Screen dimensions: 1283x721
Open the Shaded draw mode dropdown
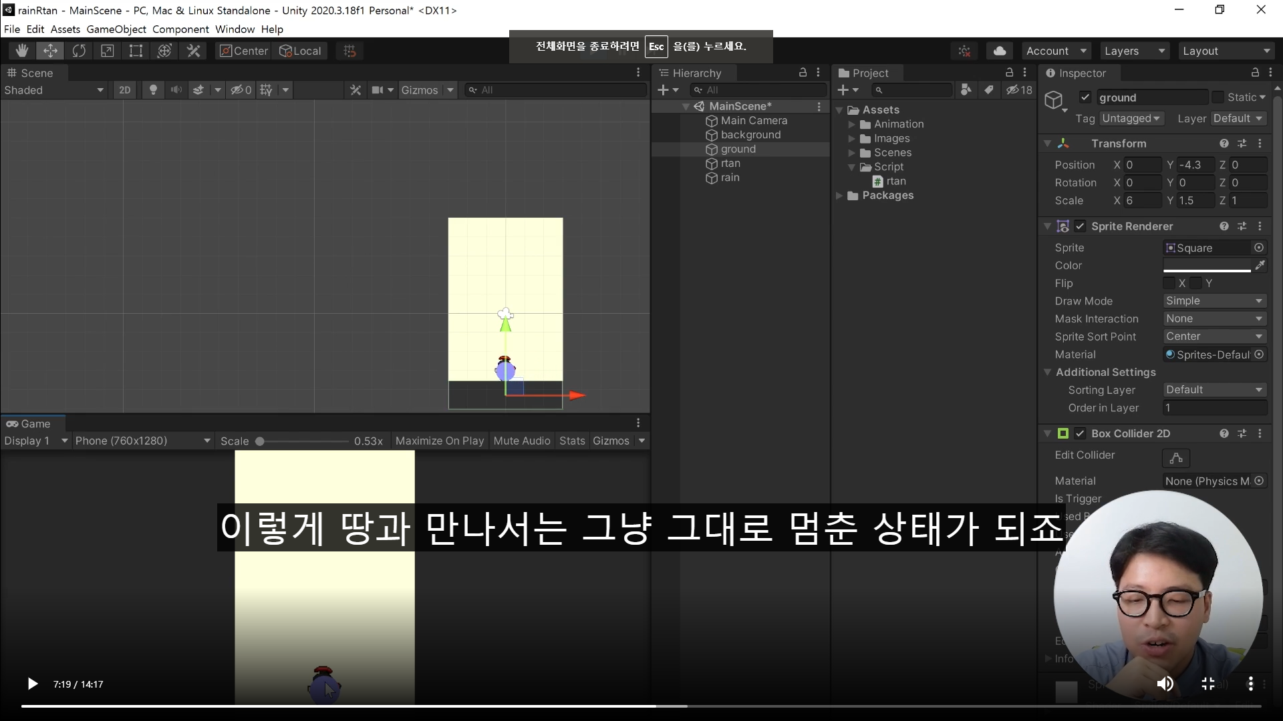click(53, 90)
